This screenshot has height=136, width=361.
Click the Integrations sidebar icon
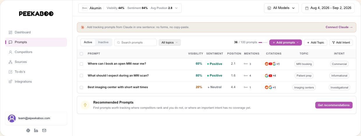click(x=10, y=81)
